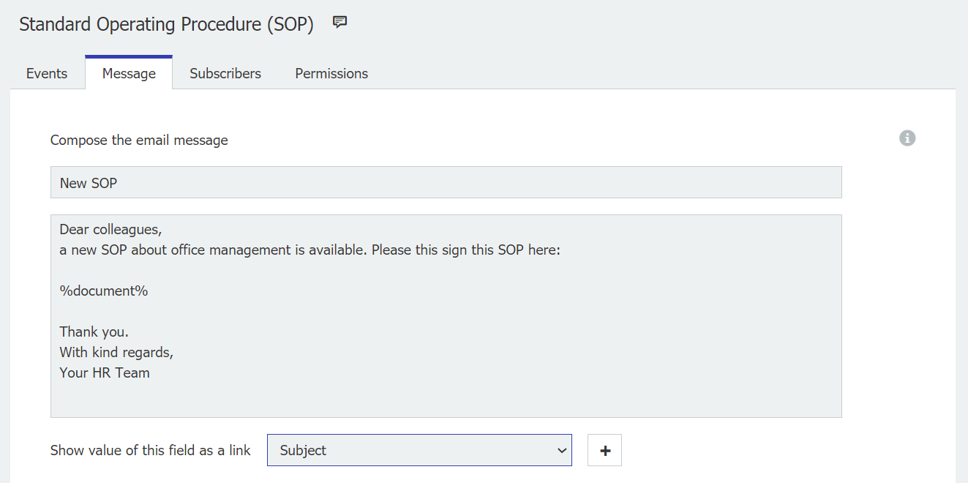This screenshot has width=968, height=483.
Task: Click the 'Standard Operating Procedure (SOP)' heading
Action: 168,24
